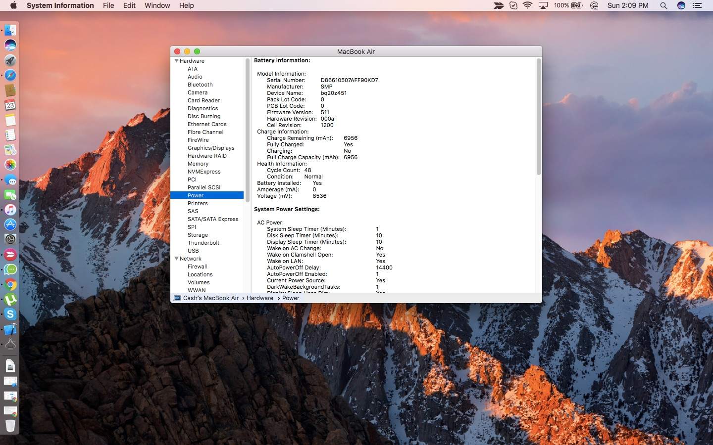Open the Help menu
713x445 pixels.
(186, 5)
